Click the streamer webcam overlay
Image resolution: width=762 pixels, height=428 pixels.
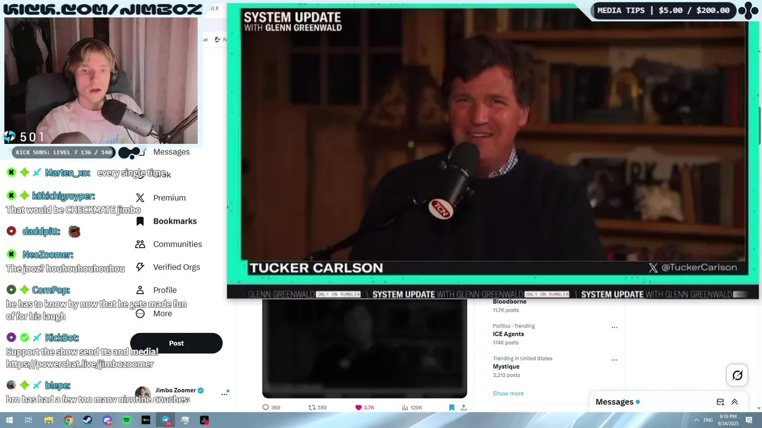[x=101, y=80]
